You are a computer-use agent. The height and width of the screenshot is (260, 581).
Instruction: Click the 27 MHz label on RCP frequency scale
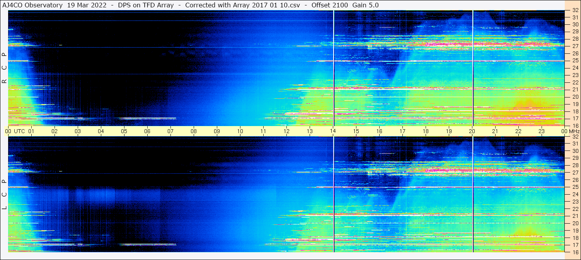click(575, 46)
